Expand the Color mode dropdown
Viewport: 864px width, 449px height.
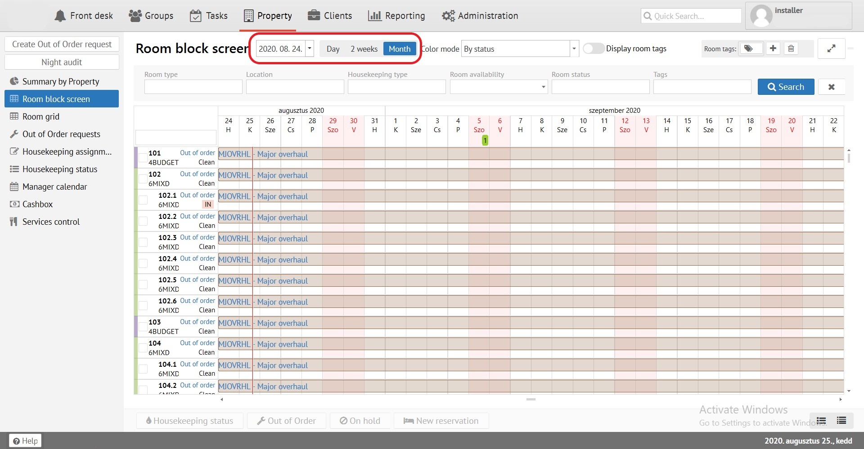574,49
